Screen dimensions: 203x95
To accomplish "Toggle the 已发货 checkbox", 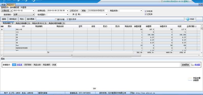I will tap(146, 14).
